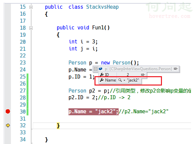The image size is (195, 144).
Task: Pin the p data tip to source
Action: pos(176,69)
